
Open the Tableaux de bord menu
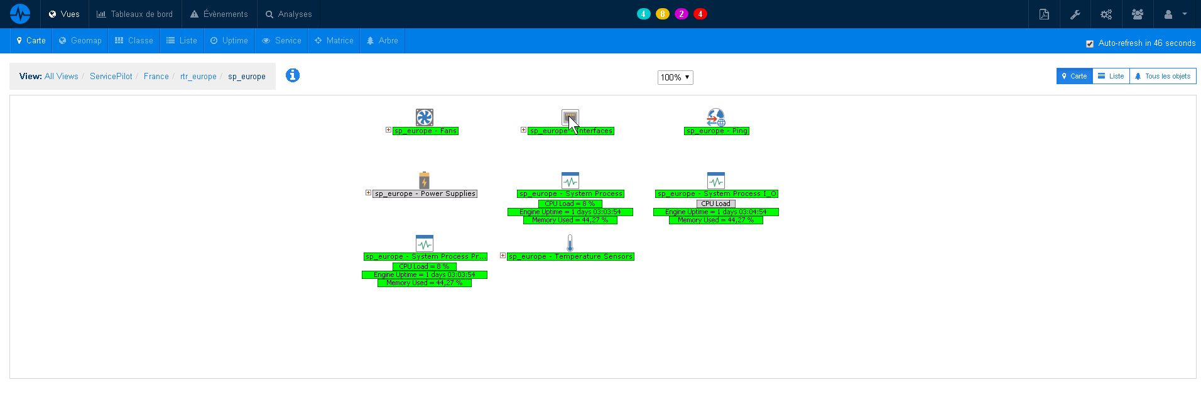click(134, 14)
